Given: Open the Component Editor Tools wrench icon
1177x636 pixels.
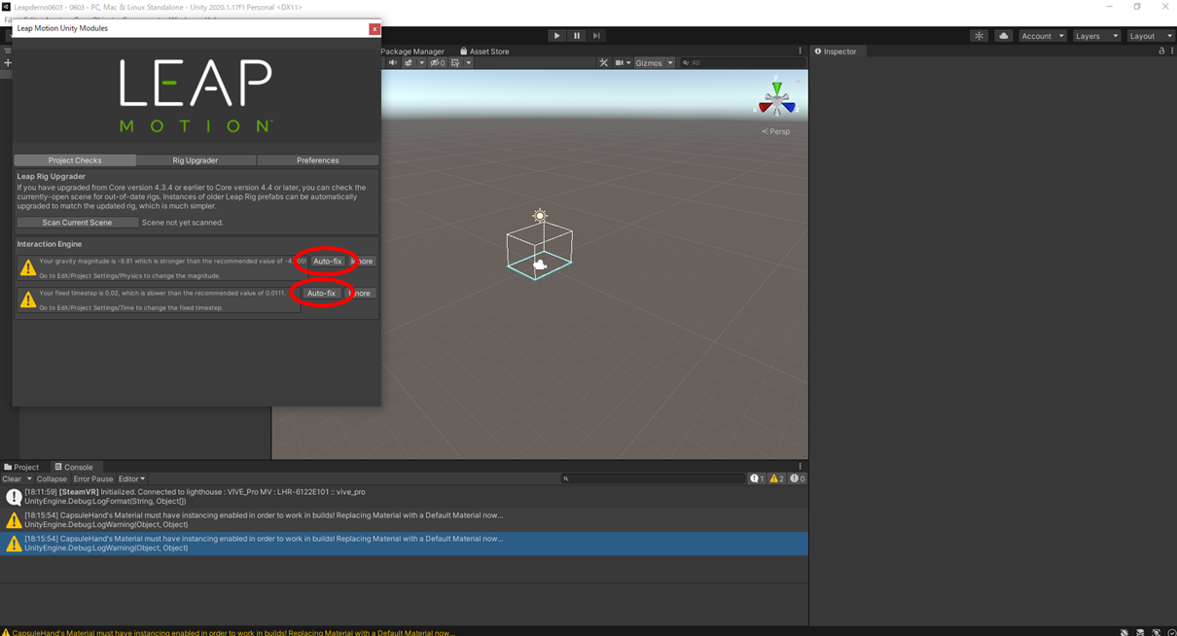Looking at the screenshot, I should point(604,63).
